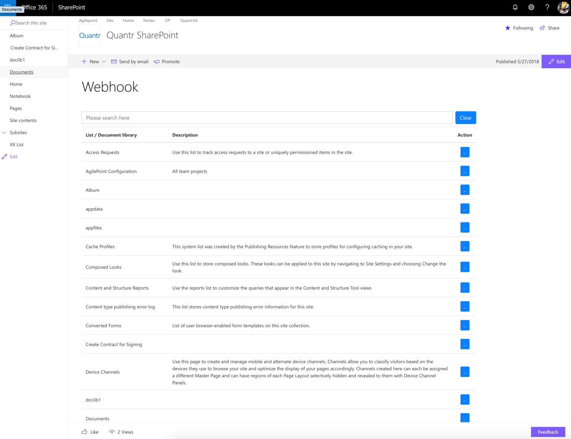Open Site contents from the sidebar
Viewport: 571px width, 439px height.
coord(23,120)
